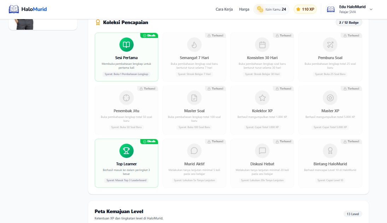Click the 13 Level pill label

click(353, 214)
